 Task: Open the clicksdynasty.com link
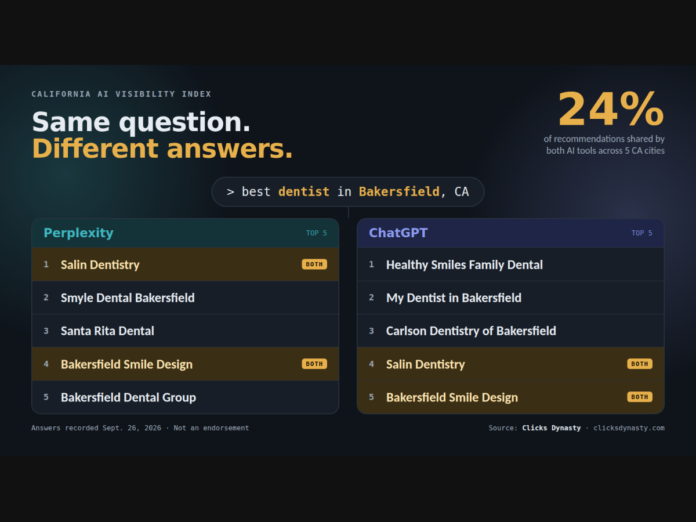click(629, 428)
